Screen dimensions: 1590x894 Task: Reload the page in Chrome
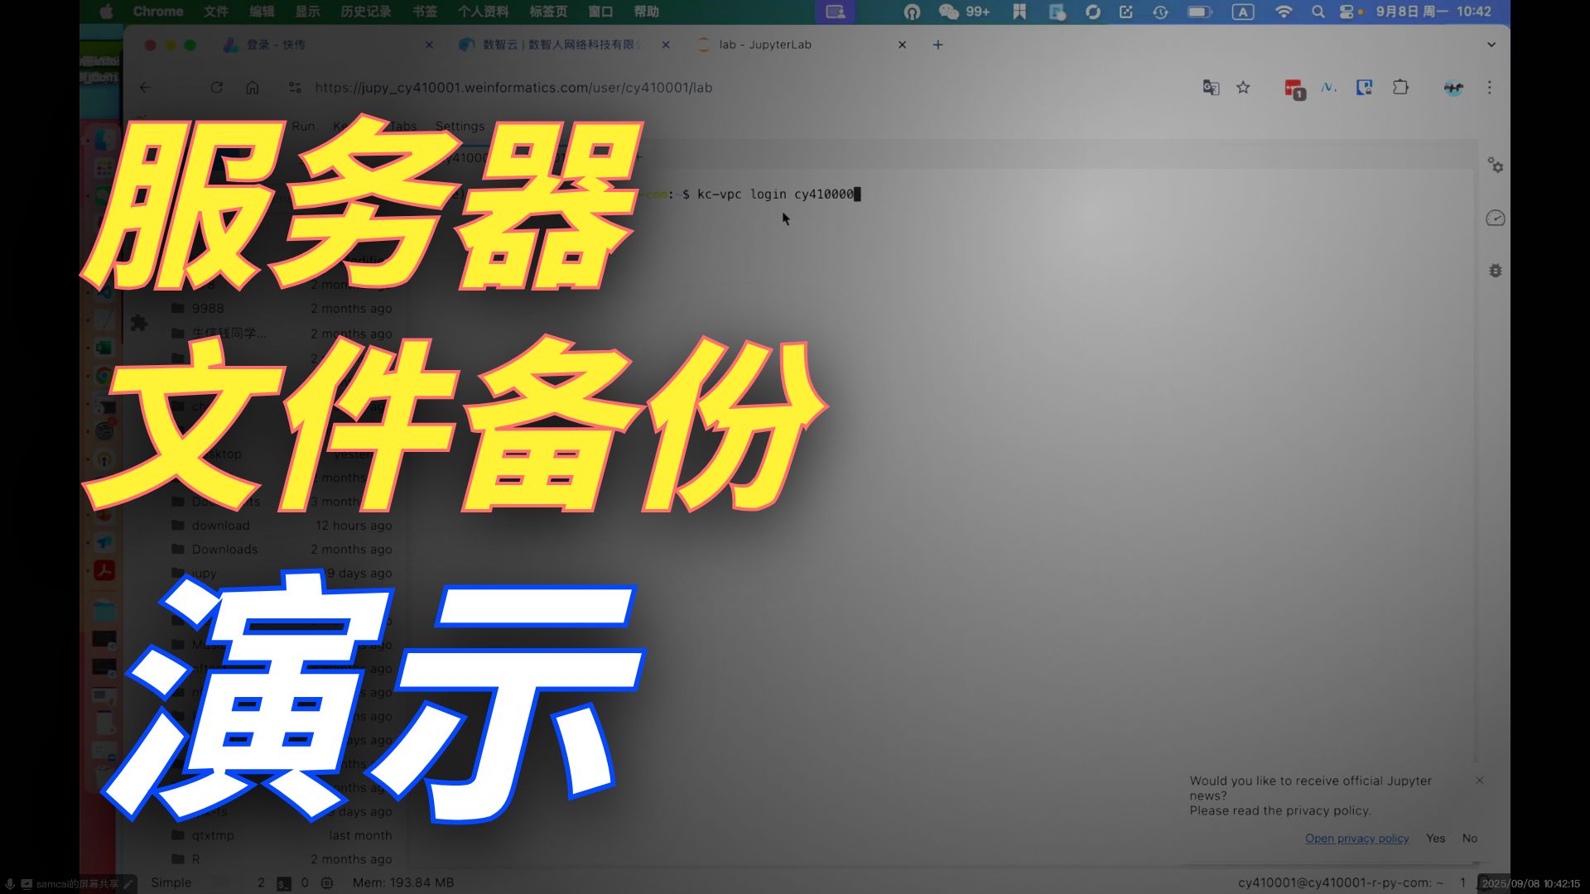click(216, 88)
